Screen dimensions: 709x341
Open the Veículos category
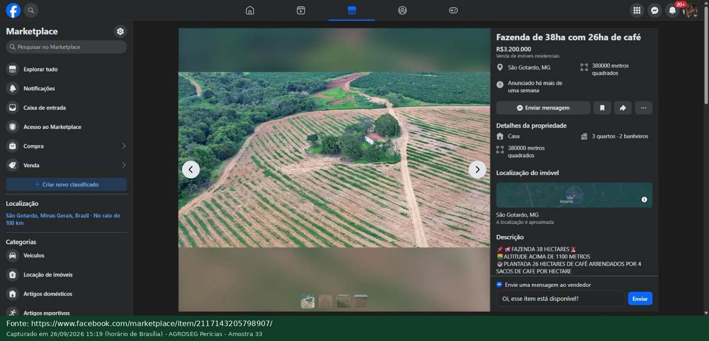[66, 256]
